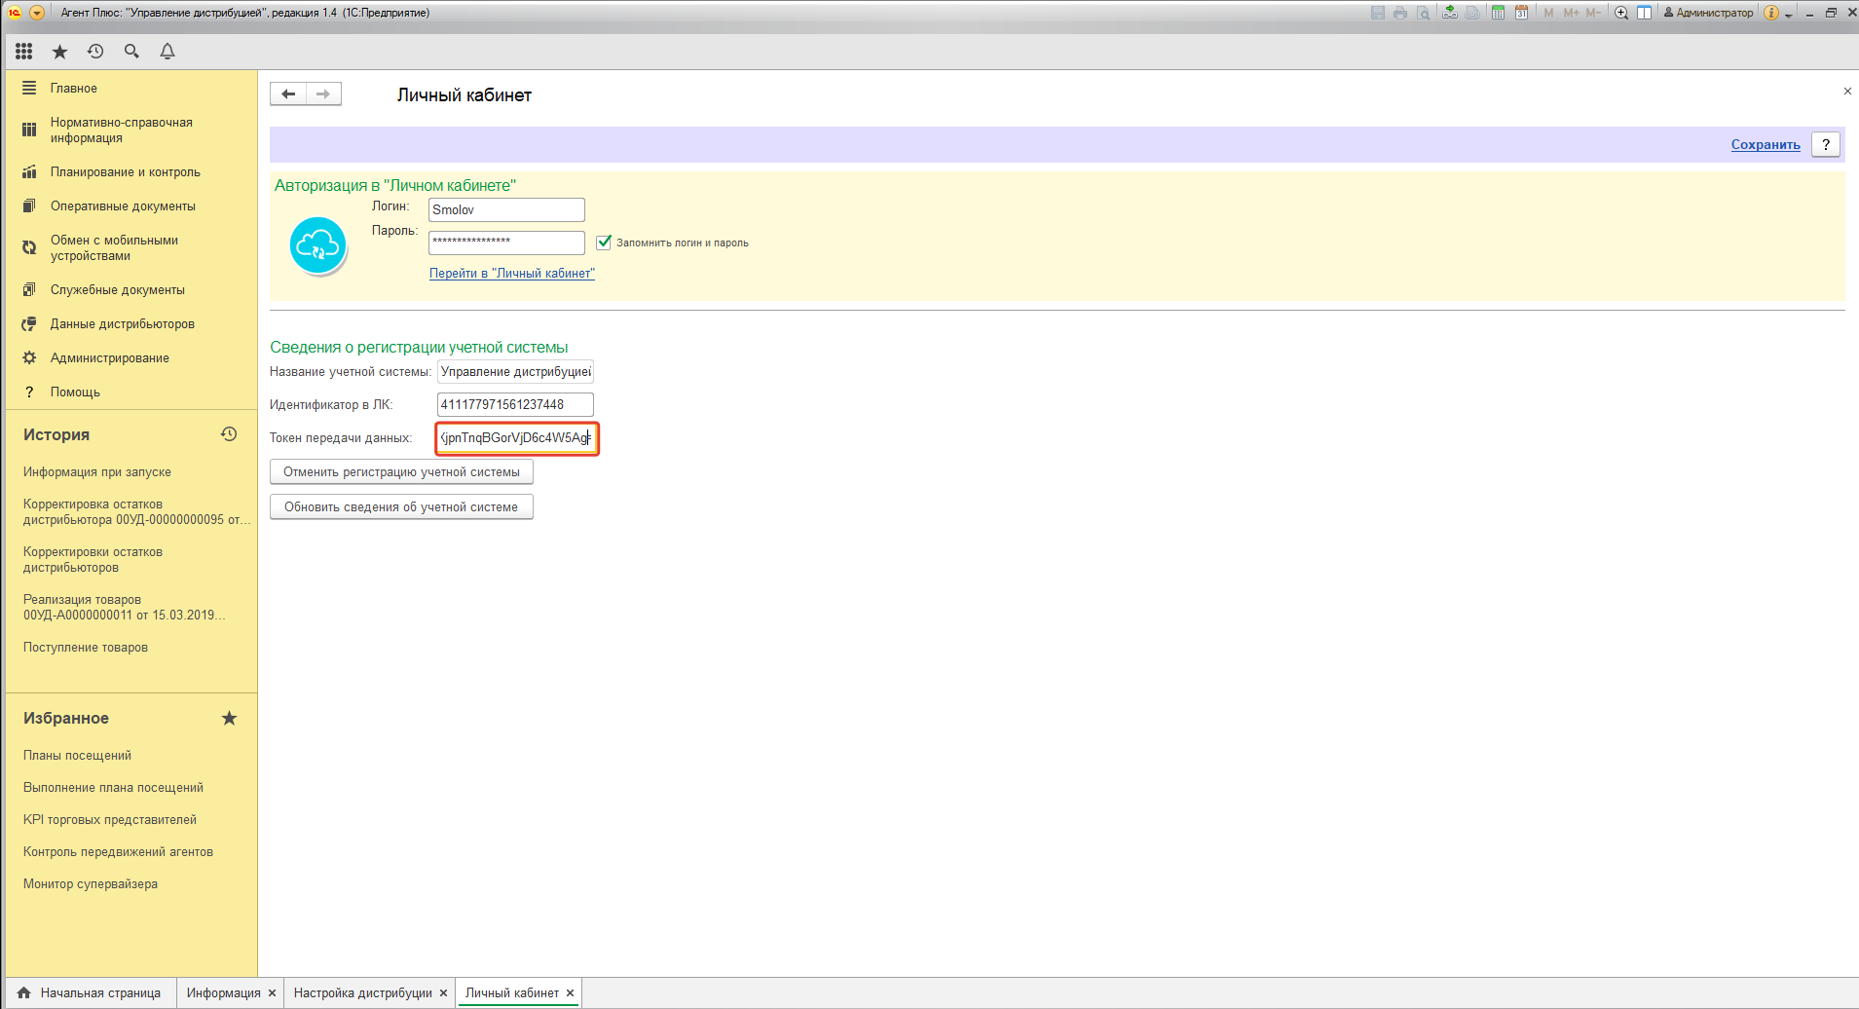Click Отменить регистрацию учетной системы button

(401, 471)
